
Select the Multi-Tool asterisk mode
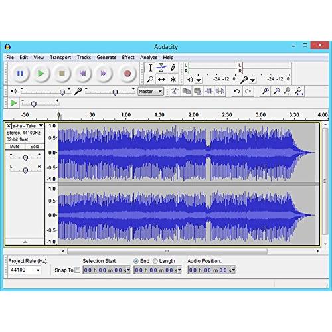(x=173, y=79)
